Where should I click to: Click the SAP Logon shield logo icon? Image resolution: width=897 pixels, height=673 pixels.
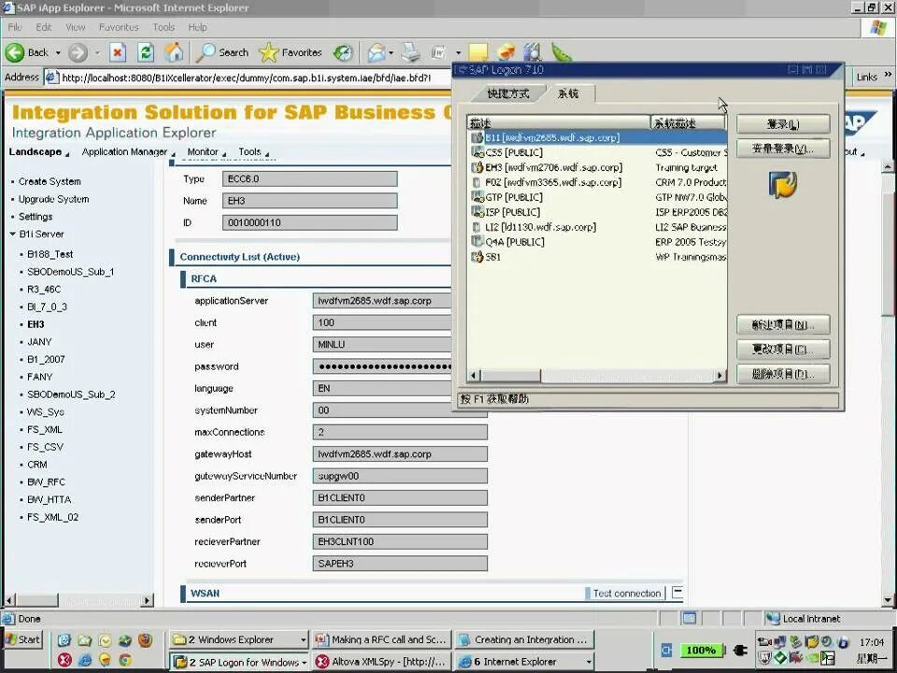click(783, 184)
